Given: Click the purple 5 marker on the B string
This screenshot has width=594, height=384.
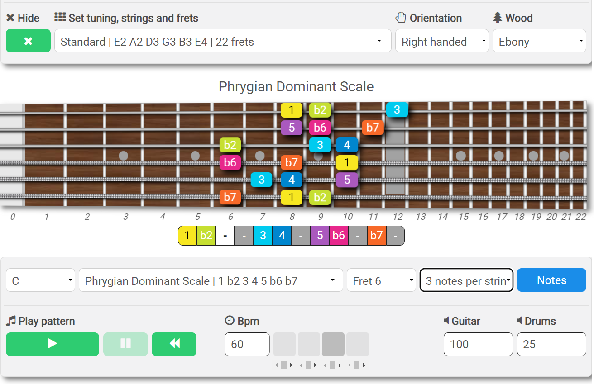Looking at the screenshot, I should (x=292, y=128).
